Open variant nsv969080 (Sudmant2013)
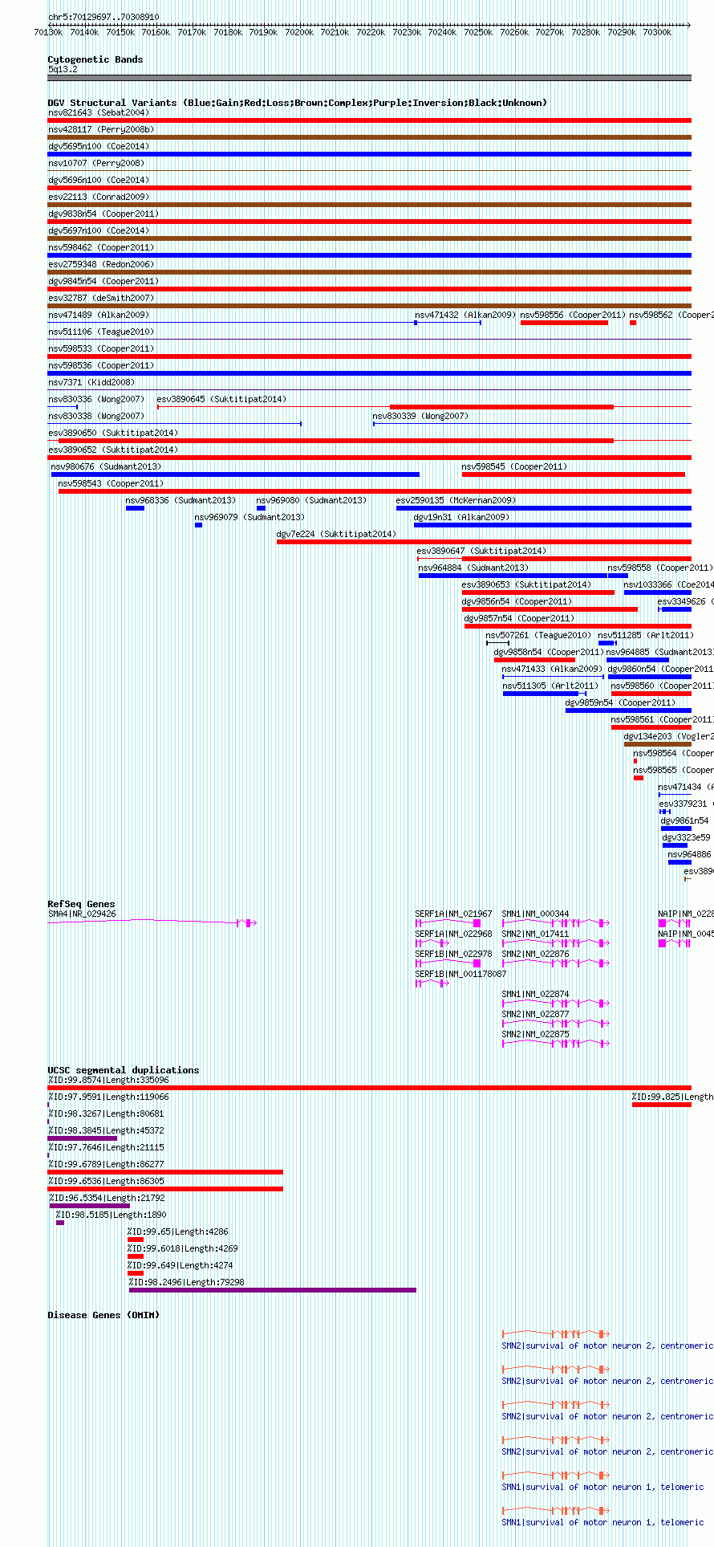 pos(311,500)
